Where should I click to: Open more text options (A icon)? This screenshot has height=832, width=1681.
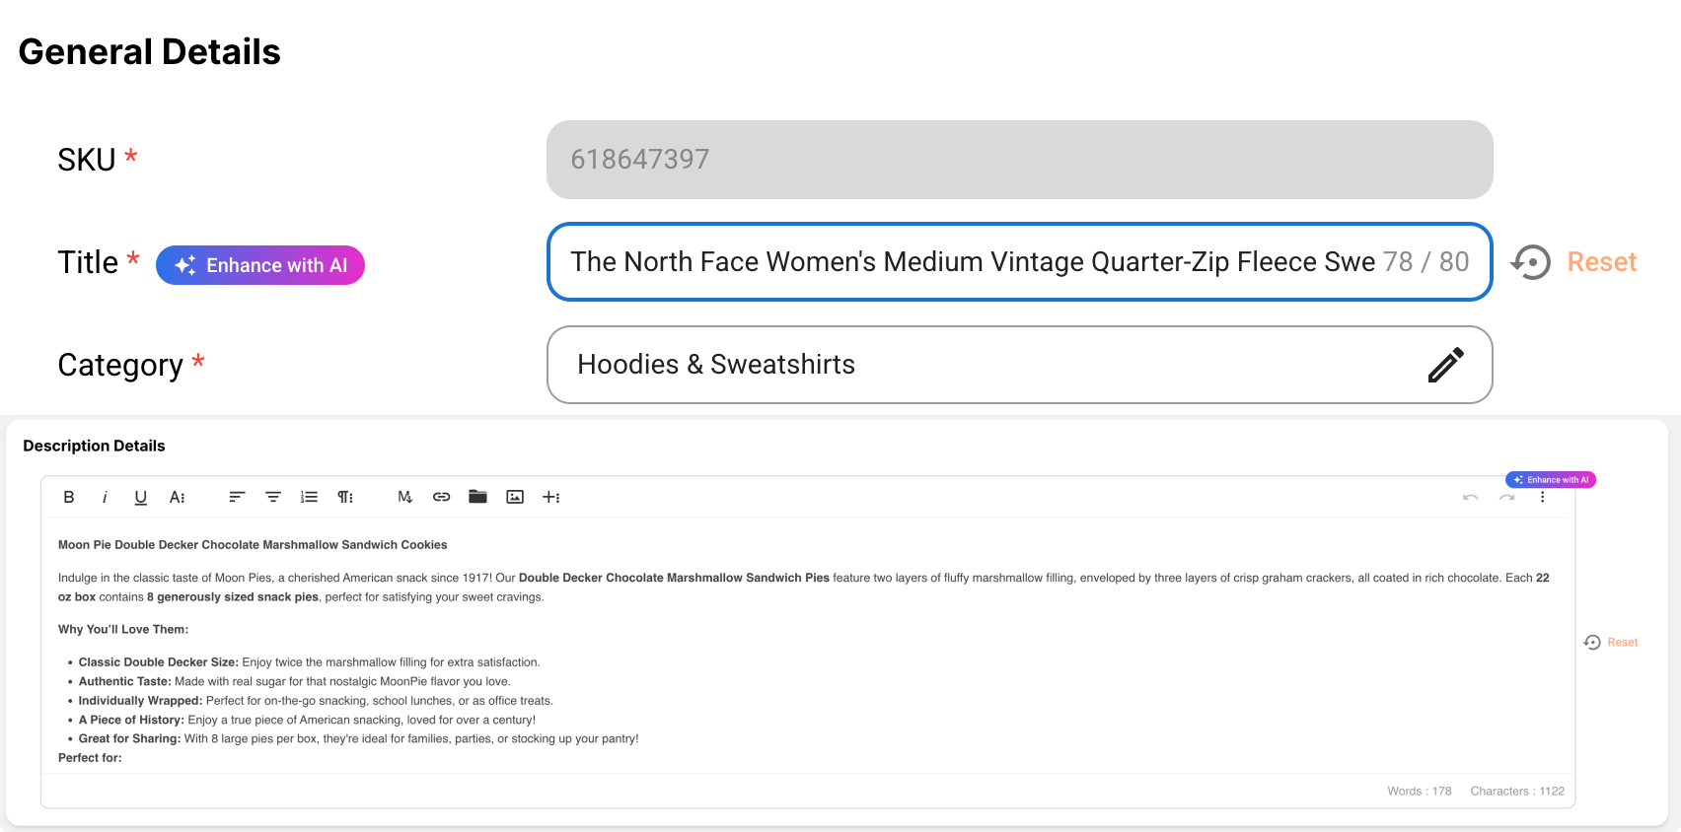pyautogui.click(x=178, y=497)
